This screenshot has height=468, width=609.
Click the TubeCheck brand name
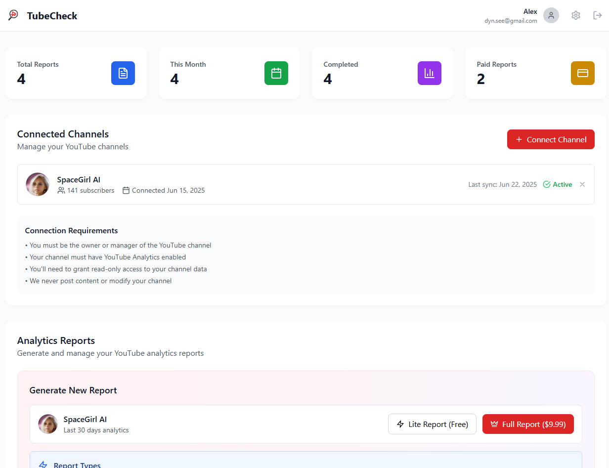tap(52, 16)
